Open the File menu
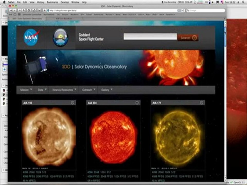 point(19,2)
